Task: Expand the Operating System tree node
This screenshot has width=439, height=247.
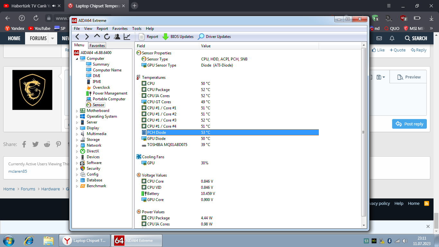Action: click(x=77, y=117)
